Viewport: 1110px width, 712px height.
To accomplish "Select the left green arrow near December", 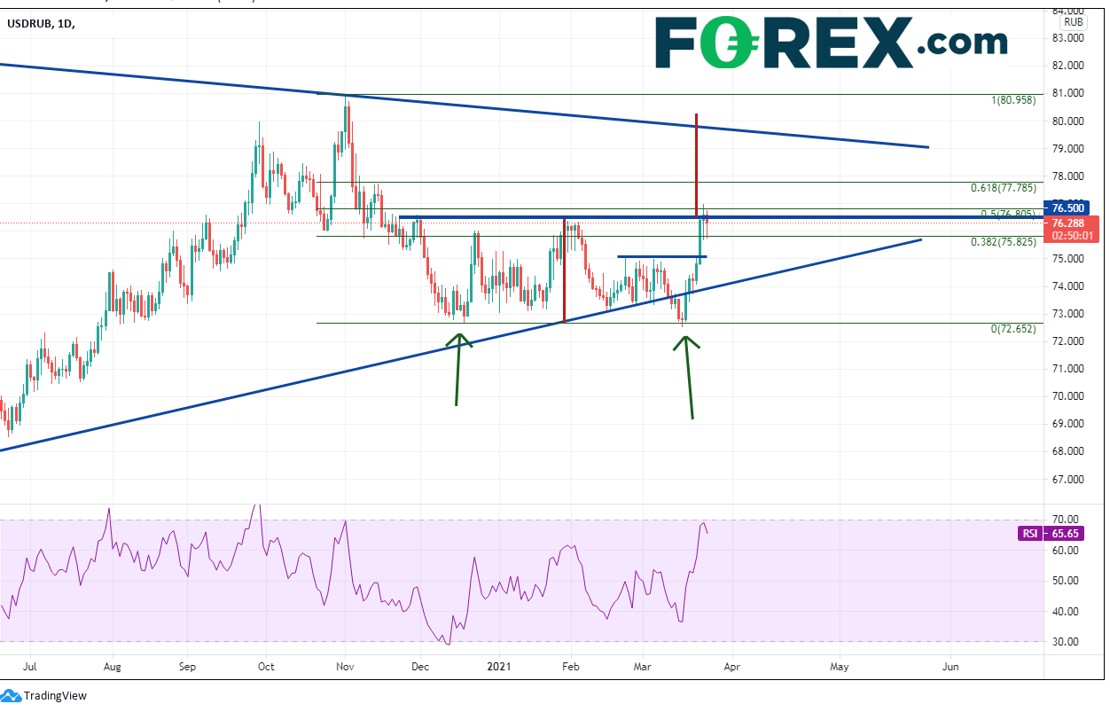I will click(458, 368).
